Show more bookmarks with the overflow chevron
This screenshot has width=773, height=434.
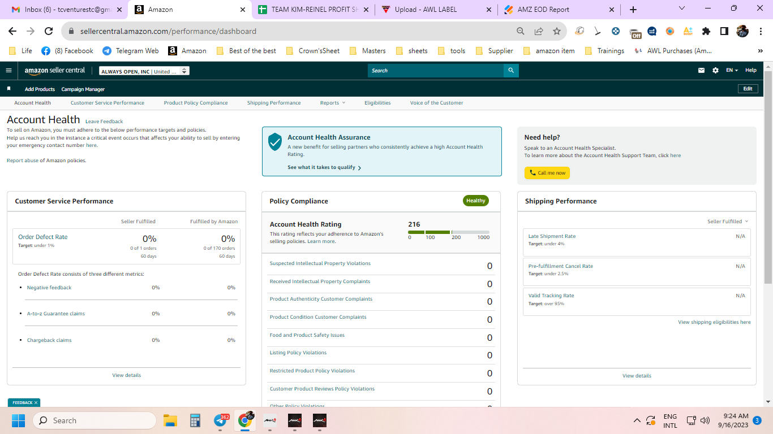[x=761, y=51]
